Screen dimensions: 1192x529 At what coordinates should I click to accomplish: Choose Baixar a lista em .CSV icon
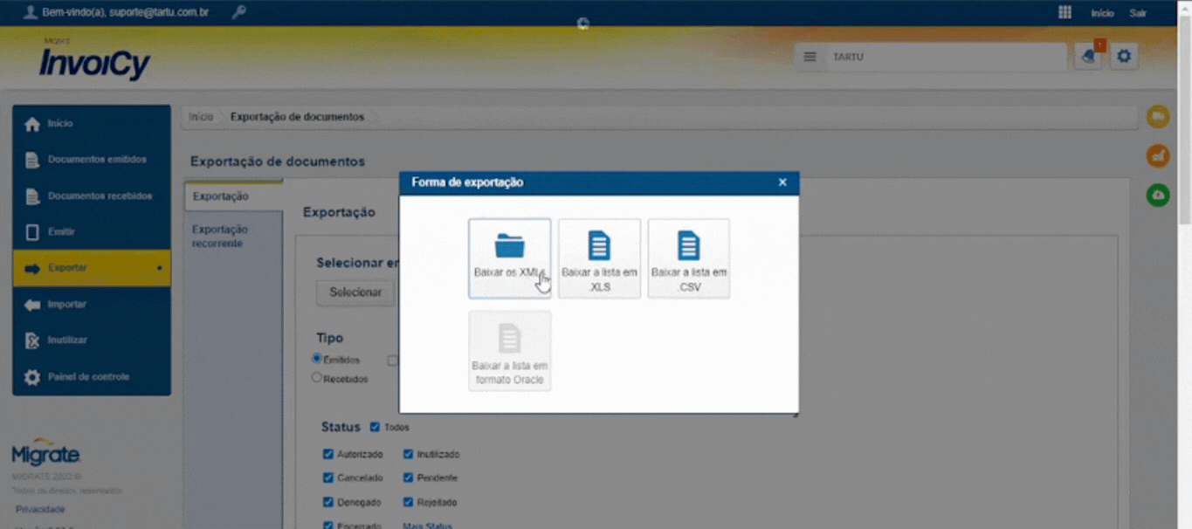[x=688, y=246]
